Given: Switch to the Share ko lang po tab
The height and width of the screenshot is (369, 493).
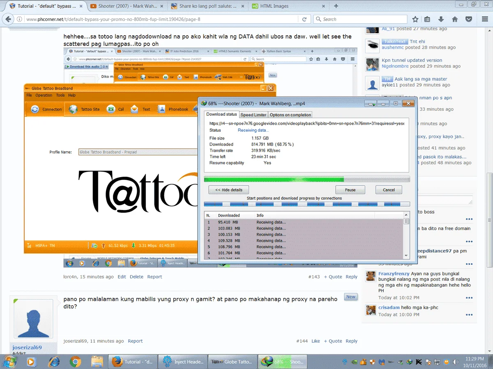Looking at the screenshot, I should pos(209,6).
